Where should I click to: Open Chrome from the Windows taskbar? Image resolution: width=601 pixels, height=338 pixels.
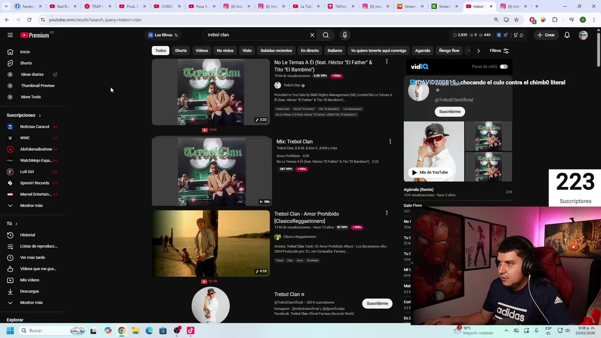122,330
